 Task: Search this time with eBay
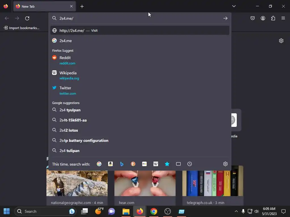pos(144,164)
